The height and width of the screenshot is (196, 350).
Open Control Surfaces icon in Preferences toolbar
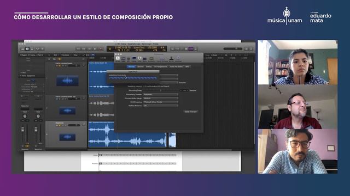[x=162, y=59]
